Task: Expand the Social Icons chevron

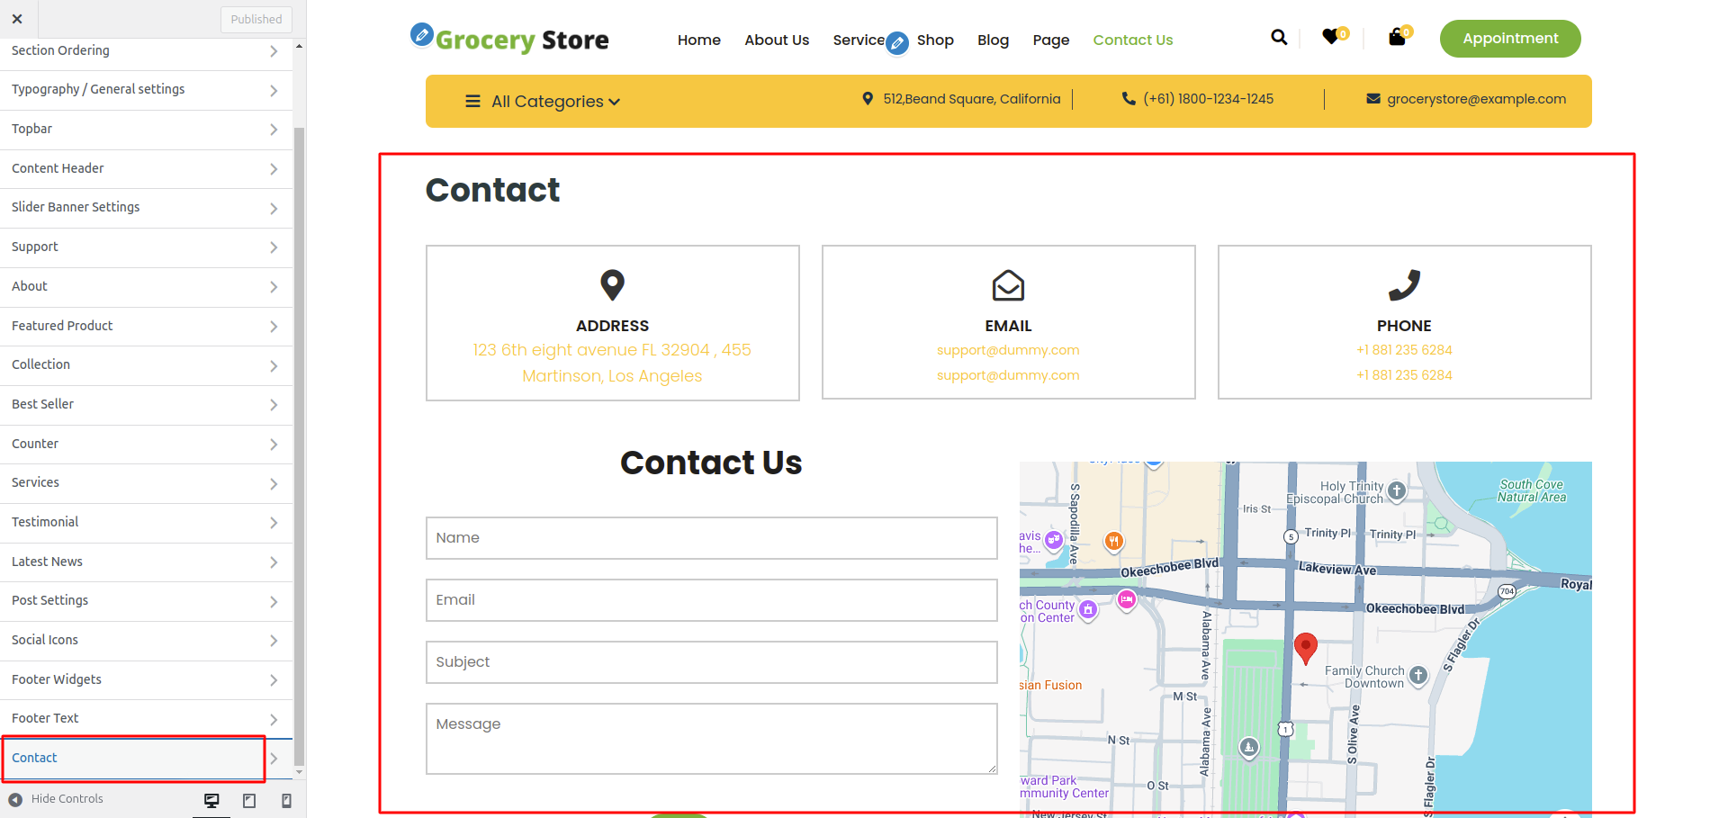Action: click(x=274, y=641)
